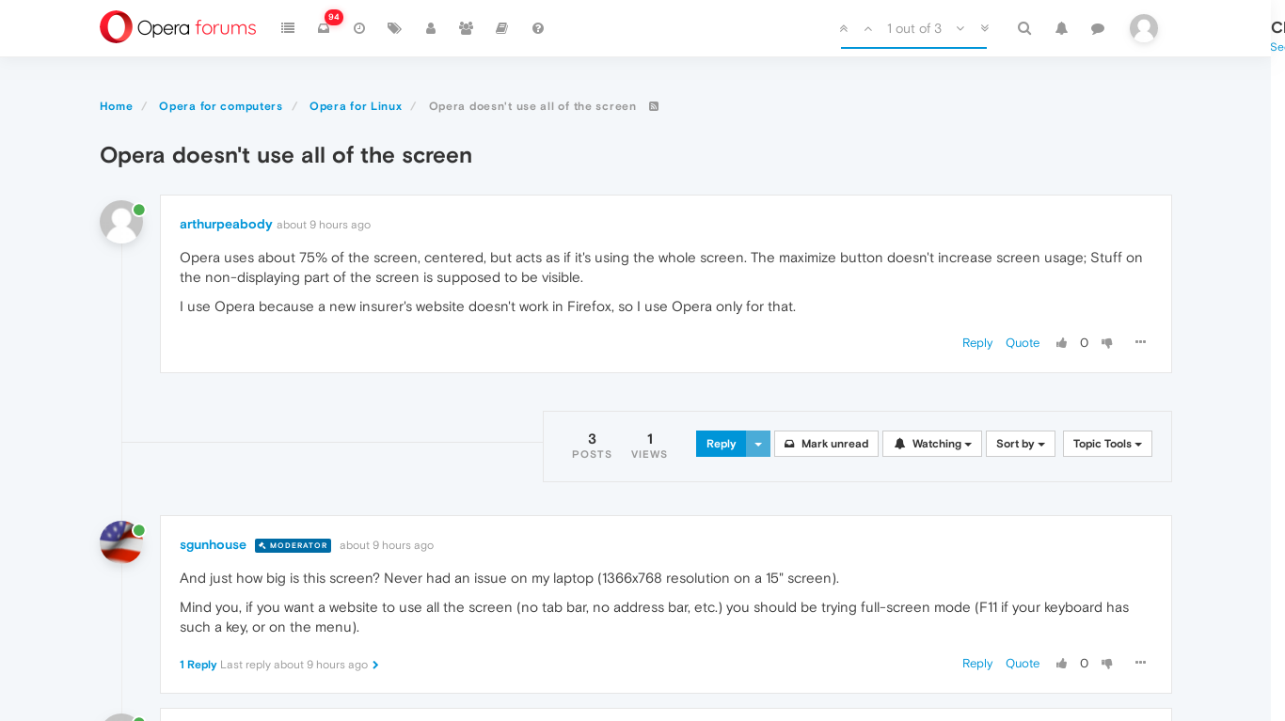Open the Reply button dropdown arrow

coord(758,444)
